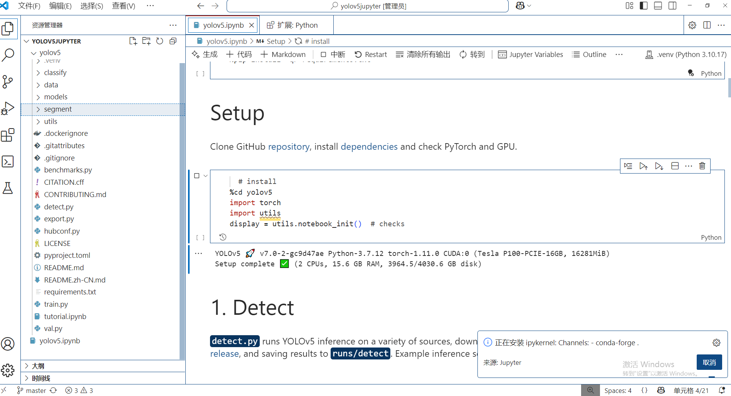
Task: Add a new Markdown cell
Action: (x=283, y=55)
